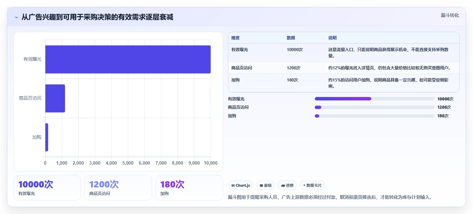Select the 180次 加购 data card
Viewport: 473px width, 214px height.
[x=189, y=188]
